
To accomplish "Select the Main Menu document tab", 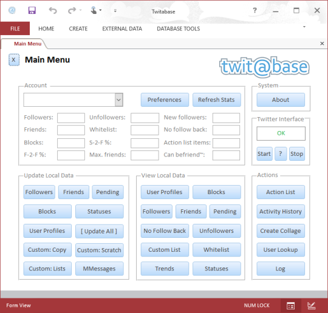I will 27,44.
